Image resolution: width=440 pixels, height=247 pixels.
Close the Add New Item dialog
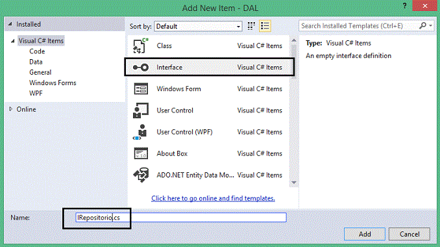pyautogui.click(x=424, y=6)
